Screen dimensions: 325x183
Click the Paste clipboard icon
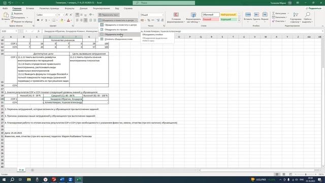(6, 15)
